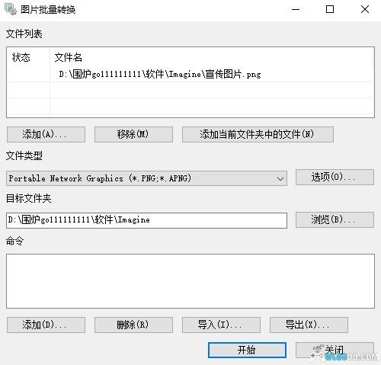Viewport: 381px width, 365px height.
Task: Click the 目标文件夹 path input field
Action: click(x=146, y=220)
